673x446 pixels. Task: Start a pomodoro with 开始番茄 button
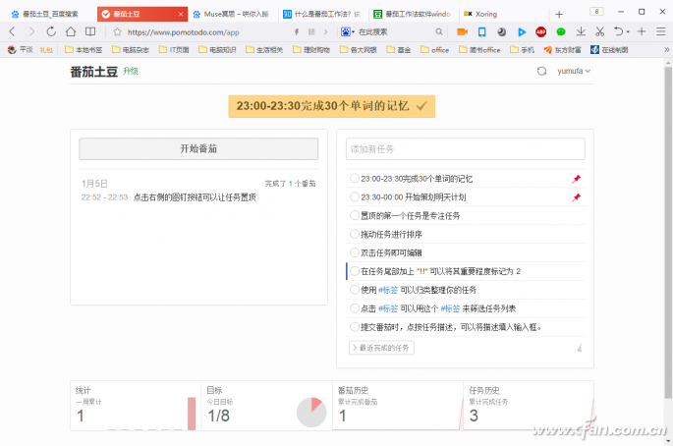(198, 148)
